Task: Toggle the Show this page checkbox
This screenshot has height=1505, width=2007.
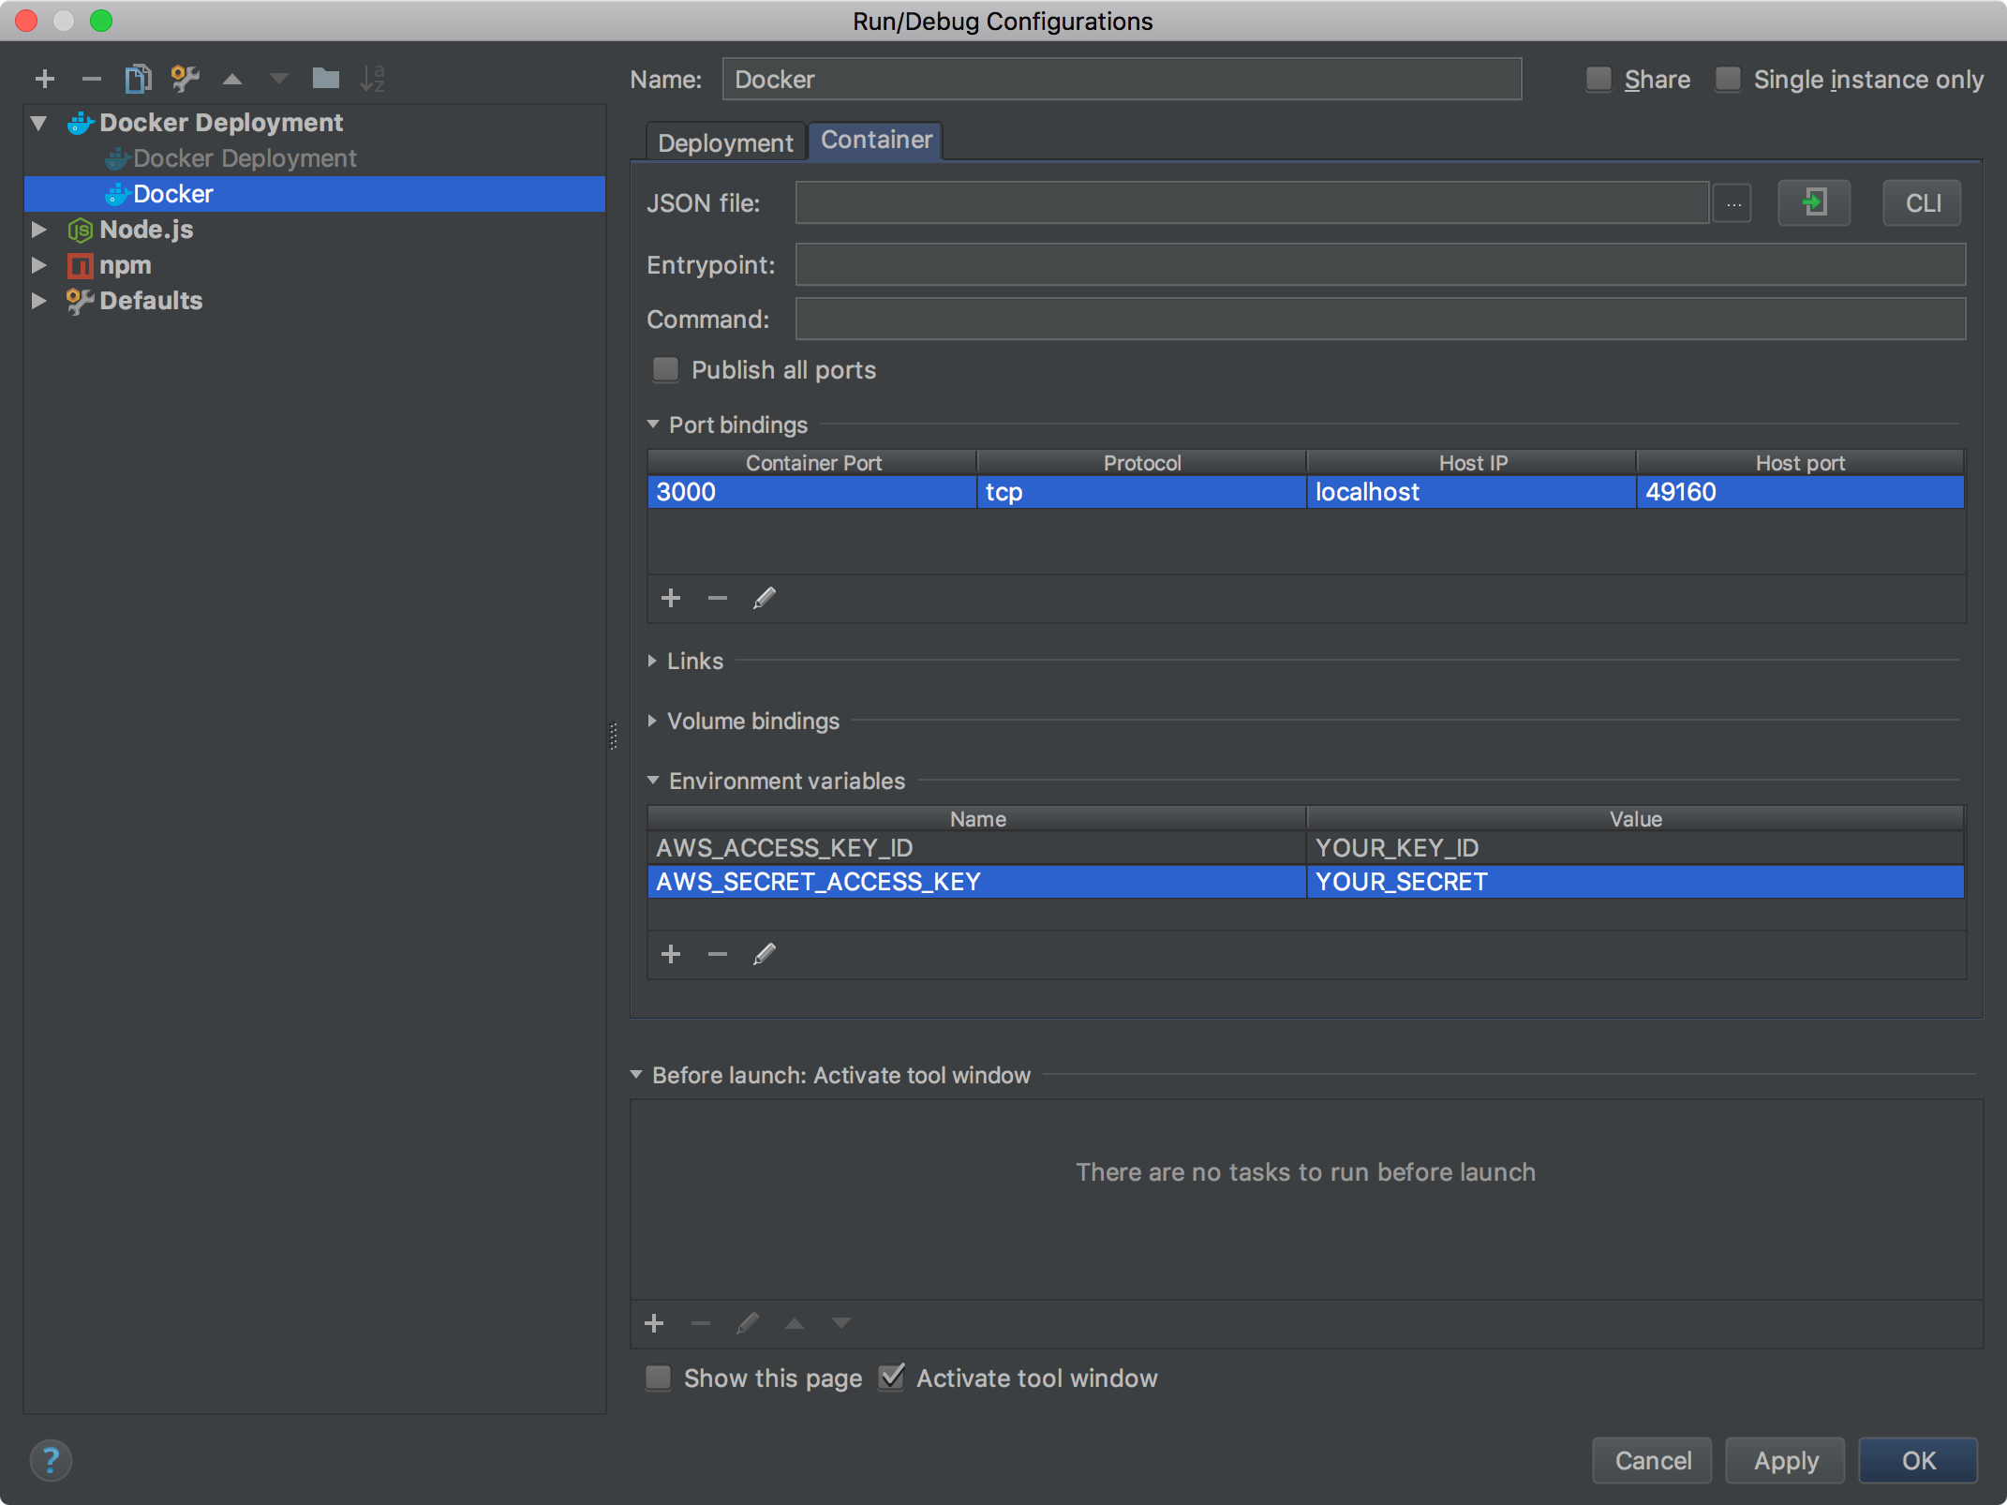Action: (659, 1378)
